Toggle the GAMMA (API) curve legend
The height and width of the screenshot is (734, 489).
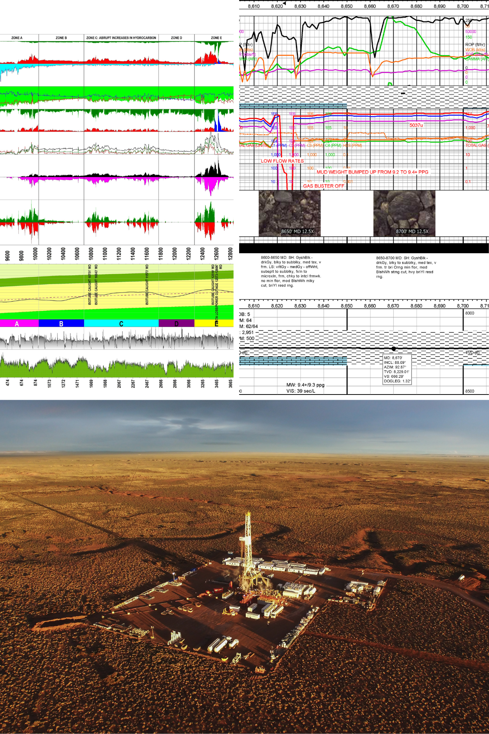(x=477, y=59)
